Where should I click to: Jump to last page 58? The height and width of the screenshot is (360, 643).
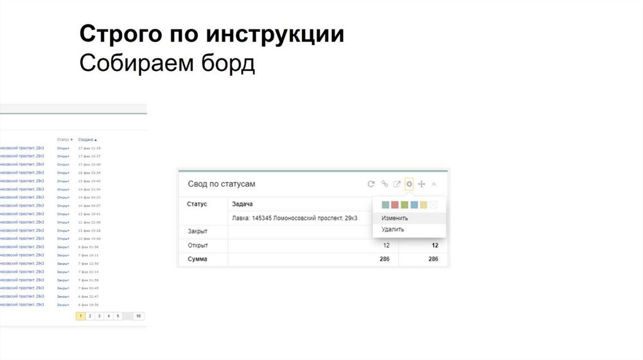coord(139,316)
